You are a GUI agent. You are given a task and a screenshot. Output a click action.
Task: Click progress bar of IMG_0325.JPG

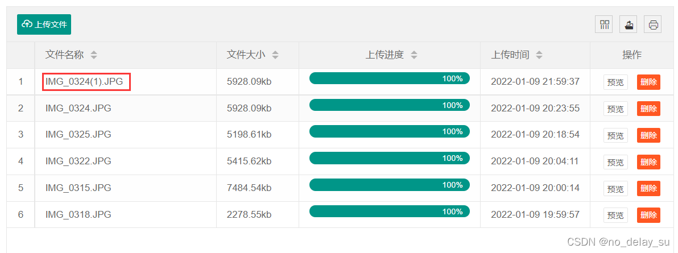(390, 131)
